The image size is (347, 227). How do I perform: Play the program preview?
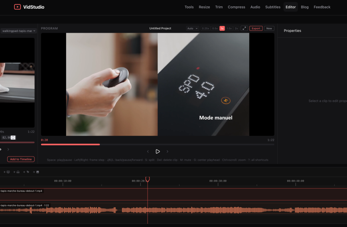(158, 151)
